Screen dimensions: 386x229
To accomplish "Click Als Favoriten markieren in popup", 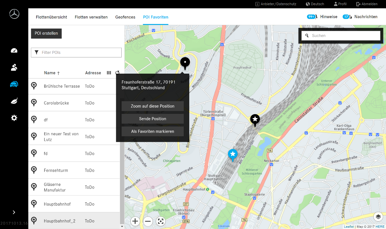I will click(153, 131).
